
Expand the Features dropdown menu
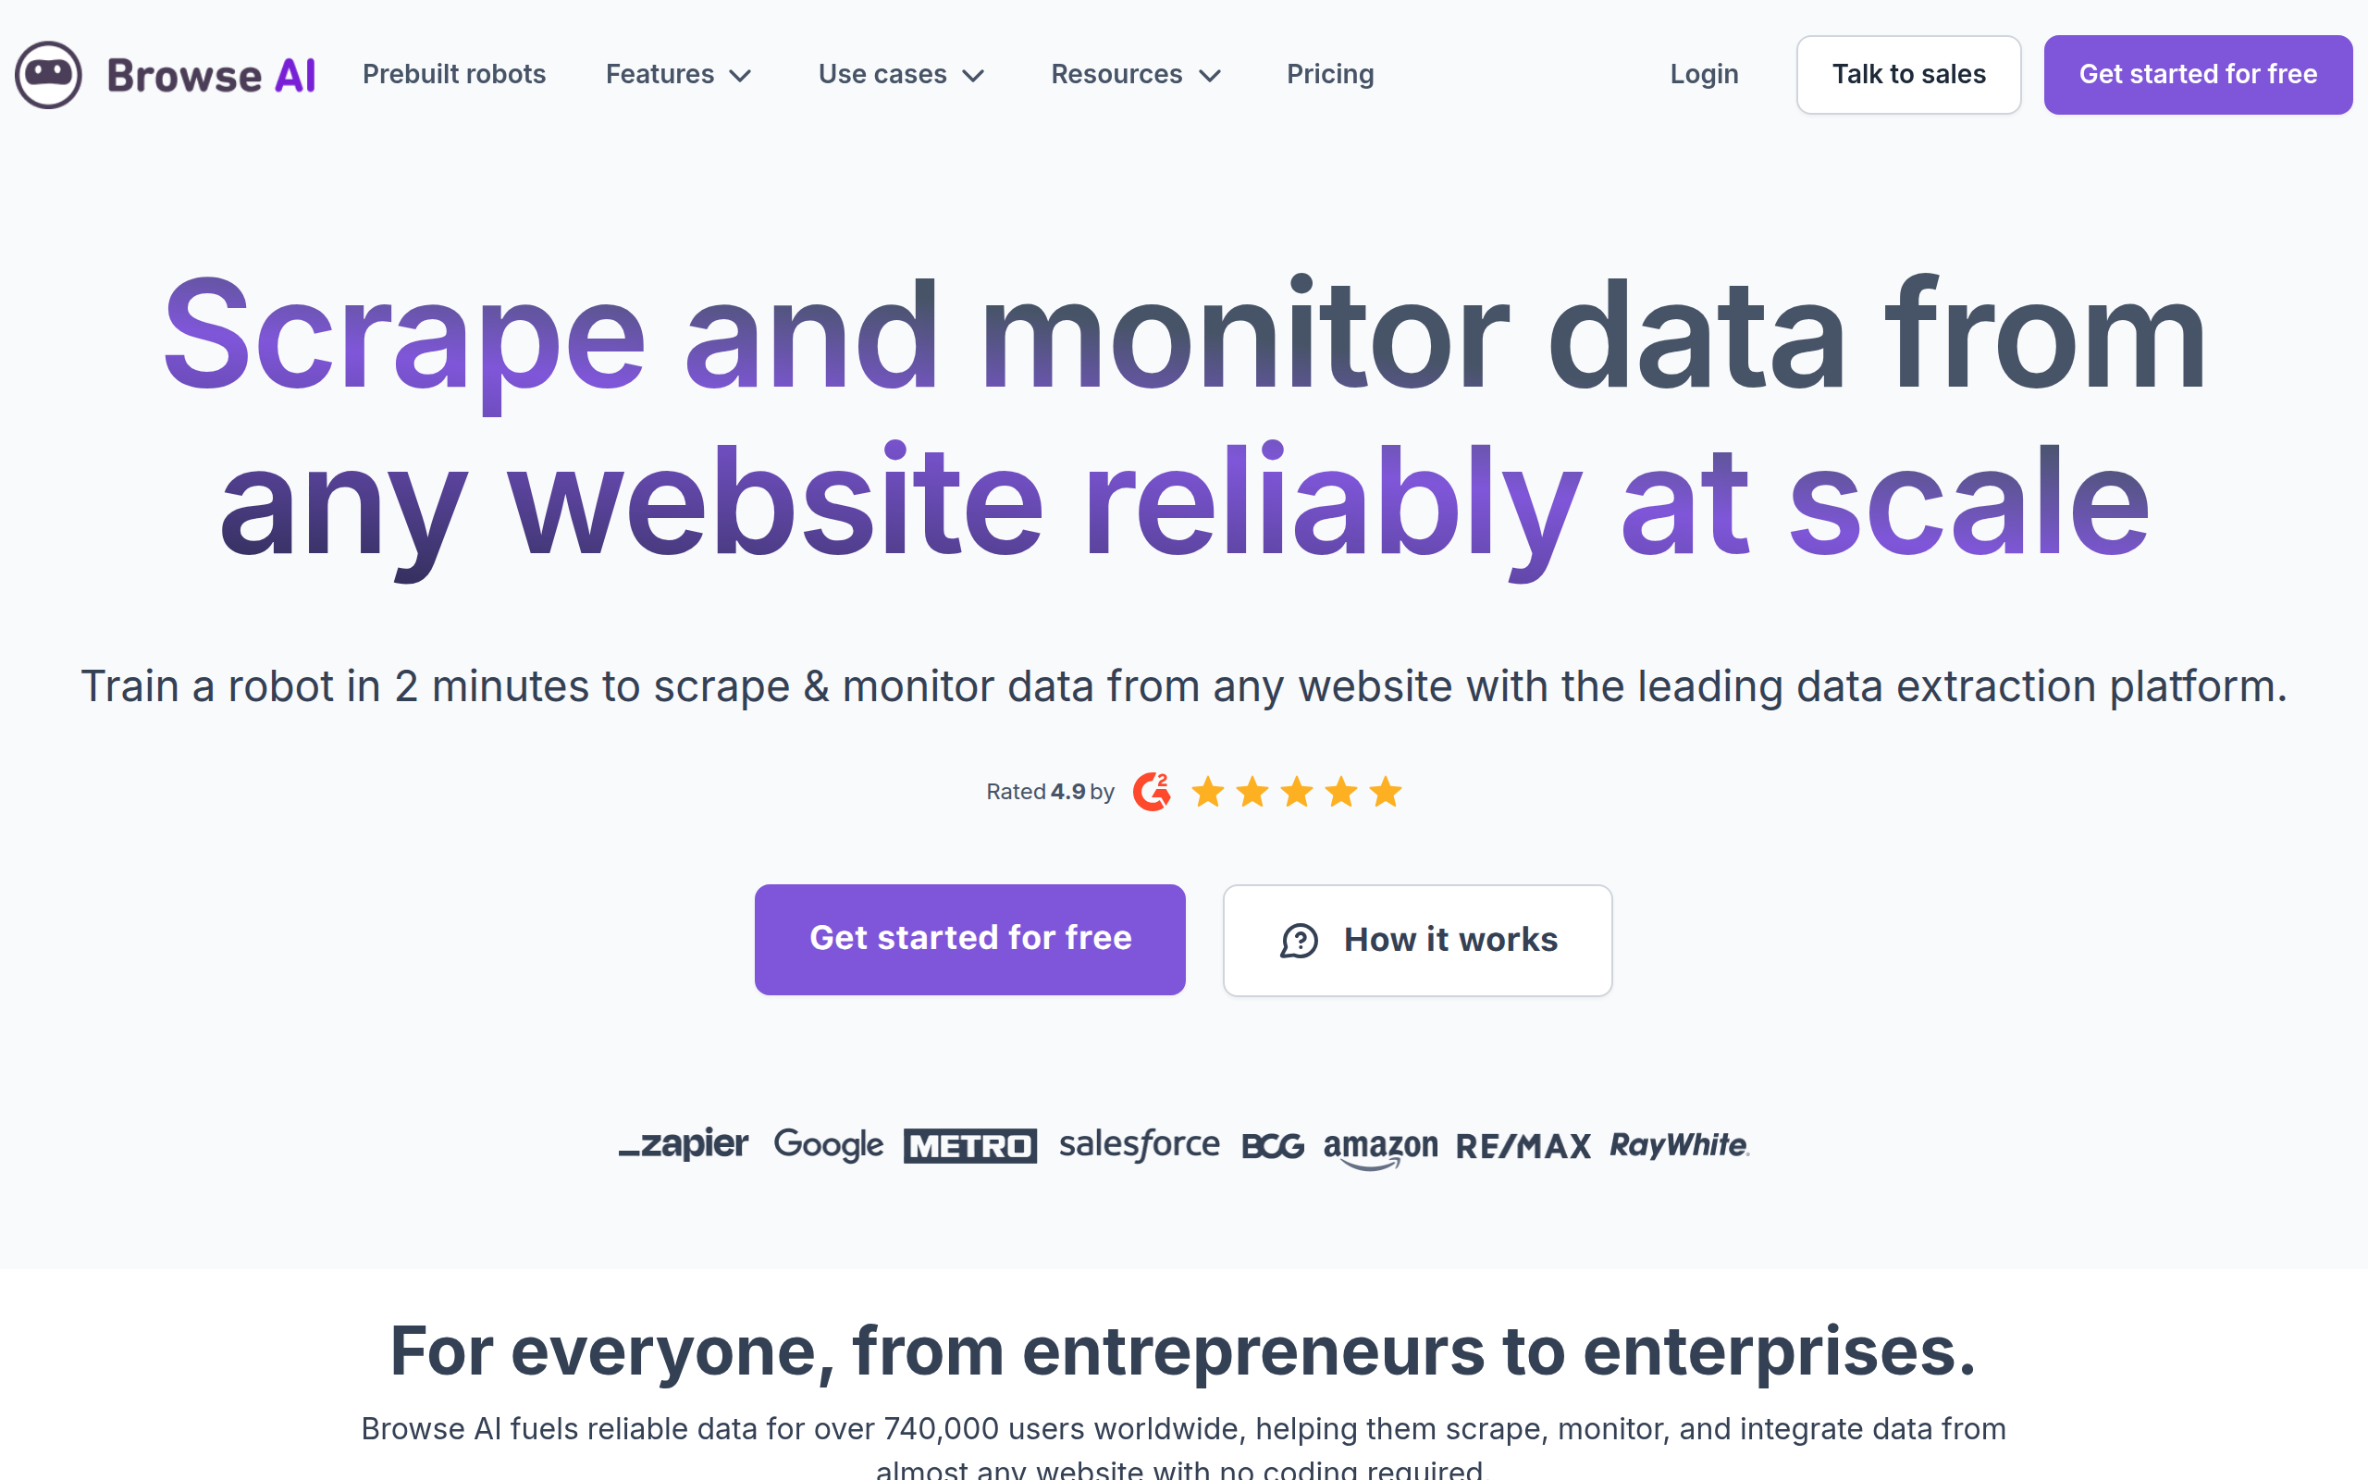pos(678,74)
